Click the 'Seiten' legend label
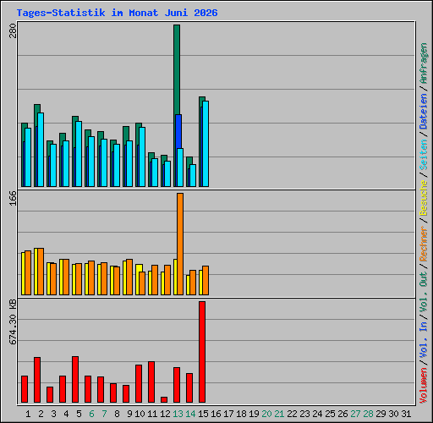The width and height of the screenshot is (433, 423). [x=424, y=155]
